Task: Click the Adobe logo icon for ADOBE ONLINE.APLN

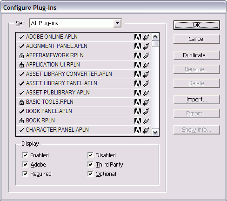Action: [x=138, y=37]
